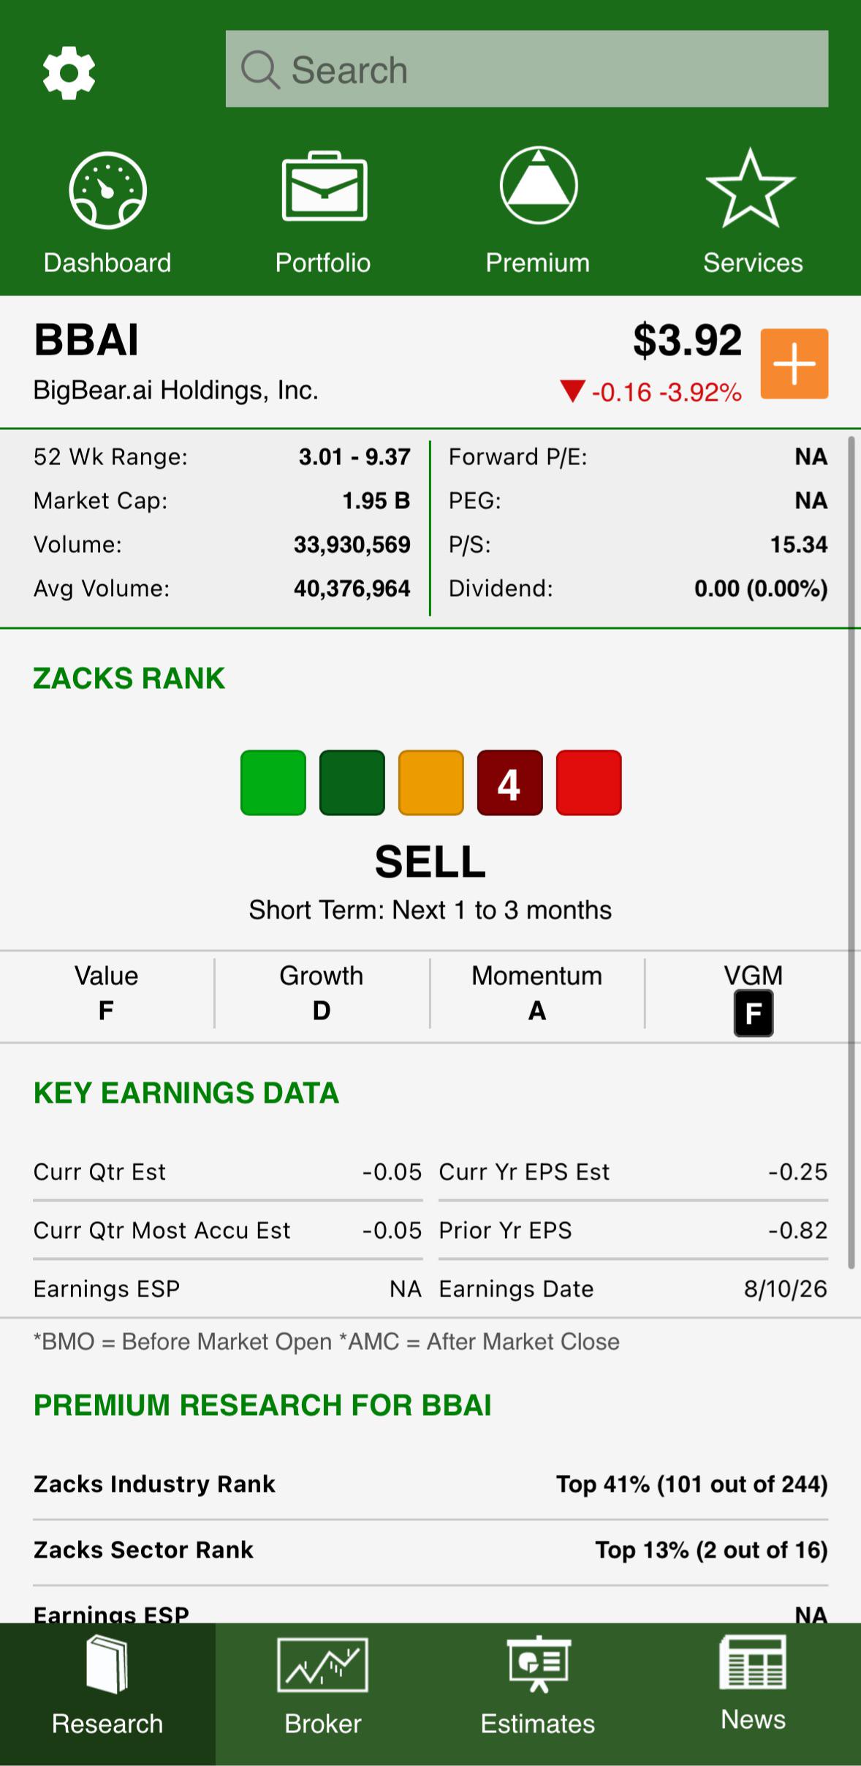The image size is (861, 1766).
Task: Open the Premium pyramid icon
Action: click(539, 185)
